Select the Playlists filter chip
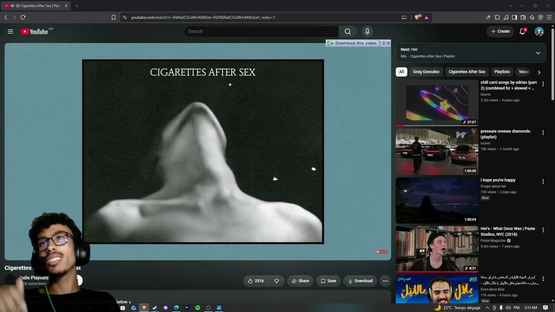 tap(502, 72)
